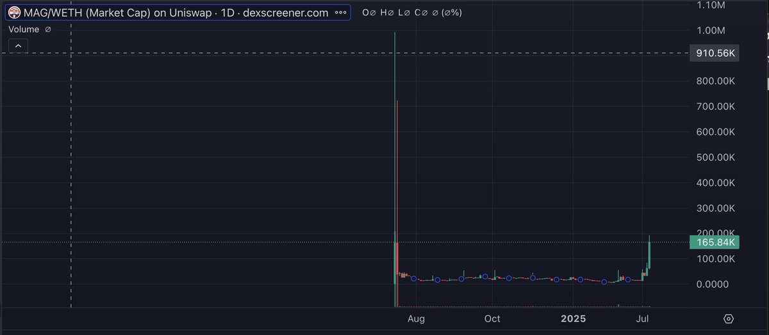Click the 500.00K price axis label
769x335 pixels.
click(x=716, y=157)
